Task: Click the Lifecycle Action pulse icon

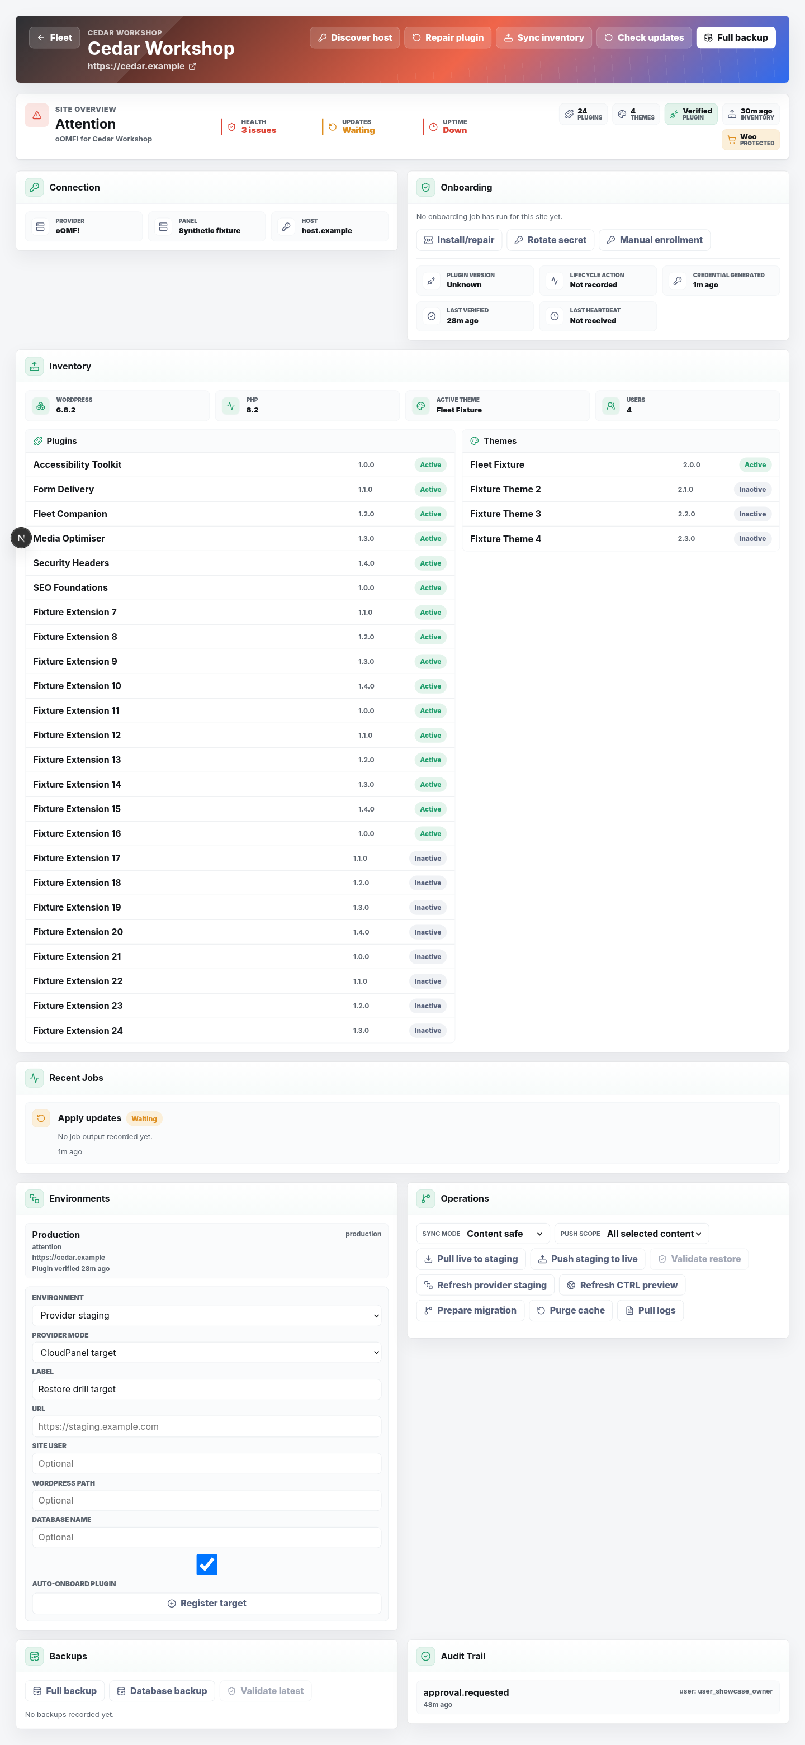Action: coord(555,281)
